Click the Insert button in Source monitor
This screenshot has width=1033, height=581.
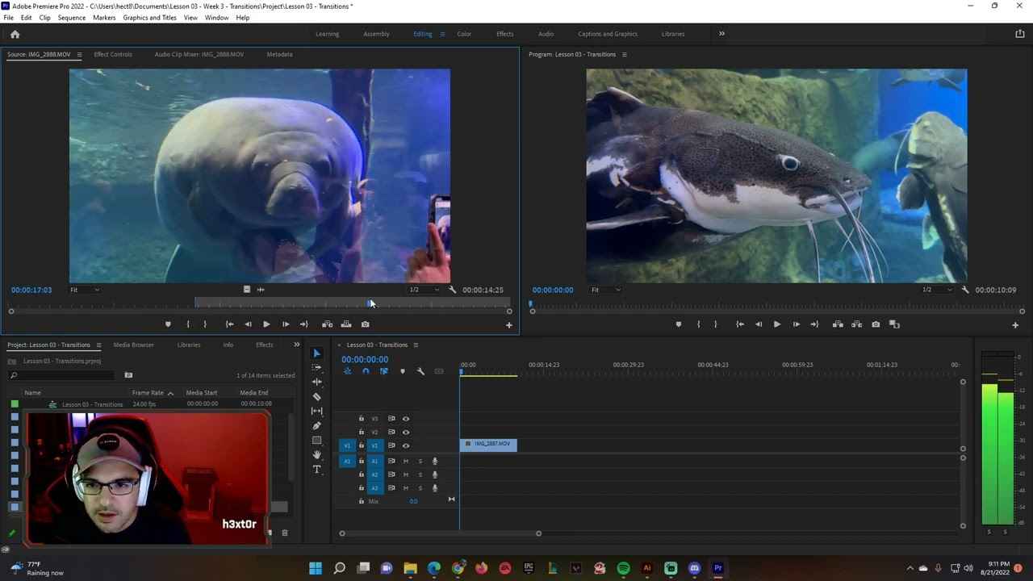pyautogui.click(x=327, y=324)
